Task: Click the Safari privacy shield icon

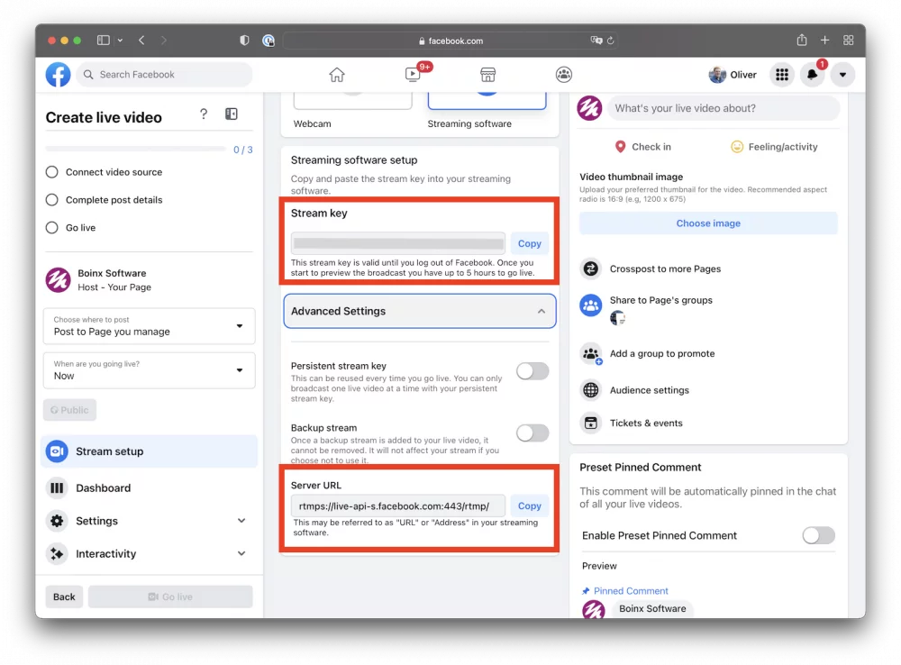Action: [244, 41]
